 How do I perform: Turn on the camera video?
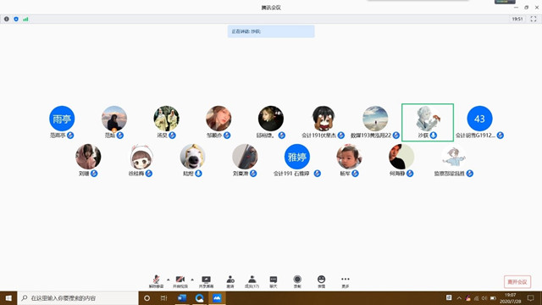[x=180, y=281]
